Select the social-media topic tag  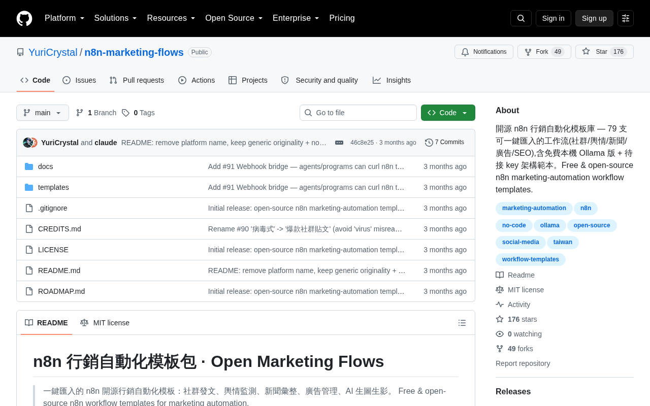521,243
